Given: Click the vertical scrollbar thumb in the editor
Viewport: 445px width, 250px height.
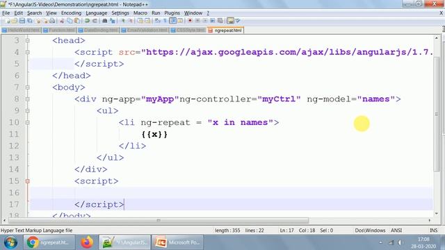Looking at the screenshot, I should [437, 114].
